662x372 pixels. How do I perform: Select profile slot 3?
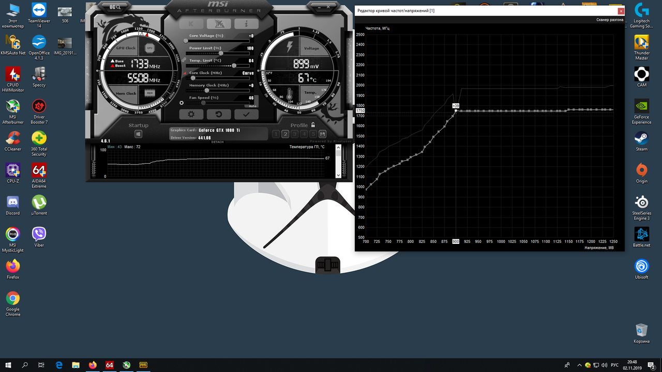click(x=295, y=134)
